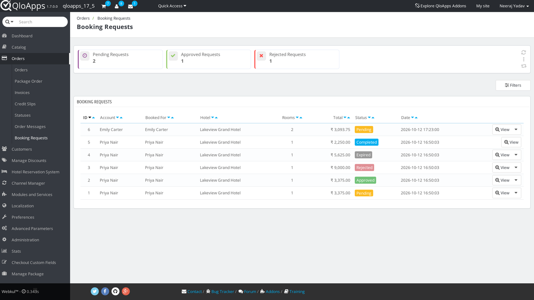The height and width of the screenshot is (300, 534).
Task: Expand View actions caret for Rejected booking
Action: [516, 168]
